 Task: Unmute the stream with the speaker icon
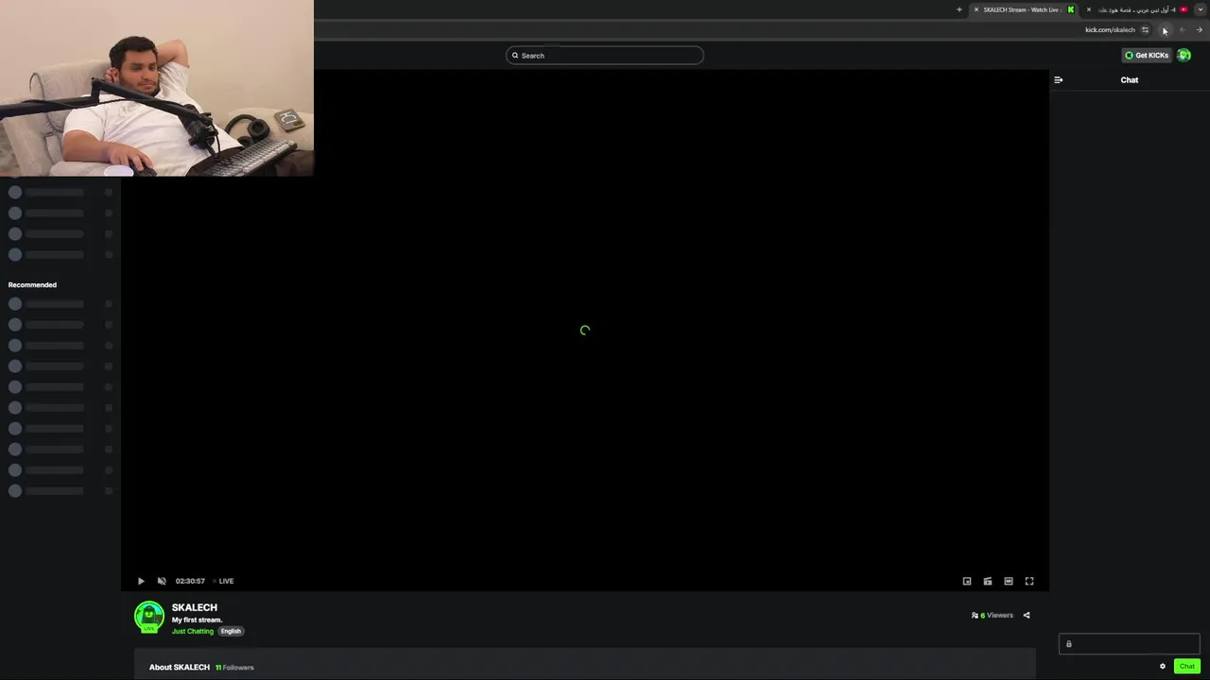tap(162, 581)
